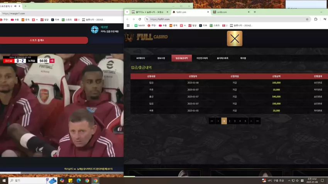328x184 pixels.
Task: Go to previous page with < button
Action: pos(218,121)
